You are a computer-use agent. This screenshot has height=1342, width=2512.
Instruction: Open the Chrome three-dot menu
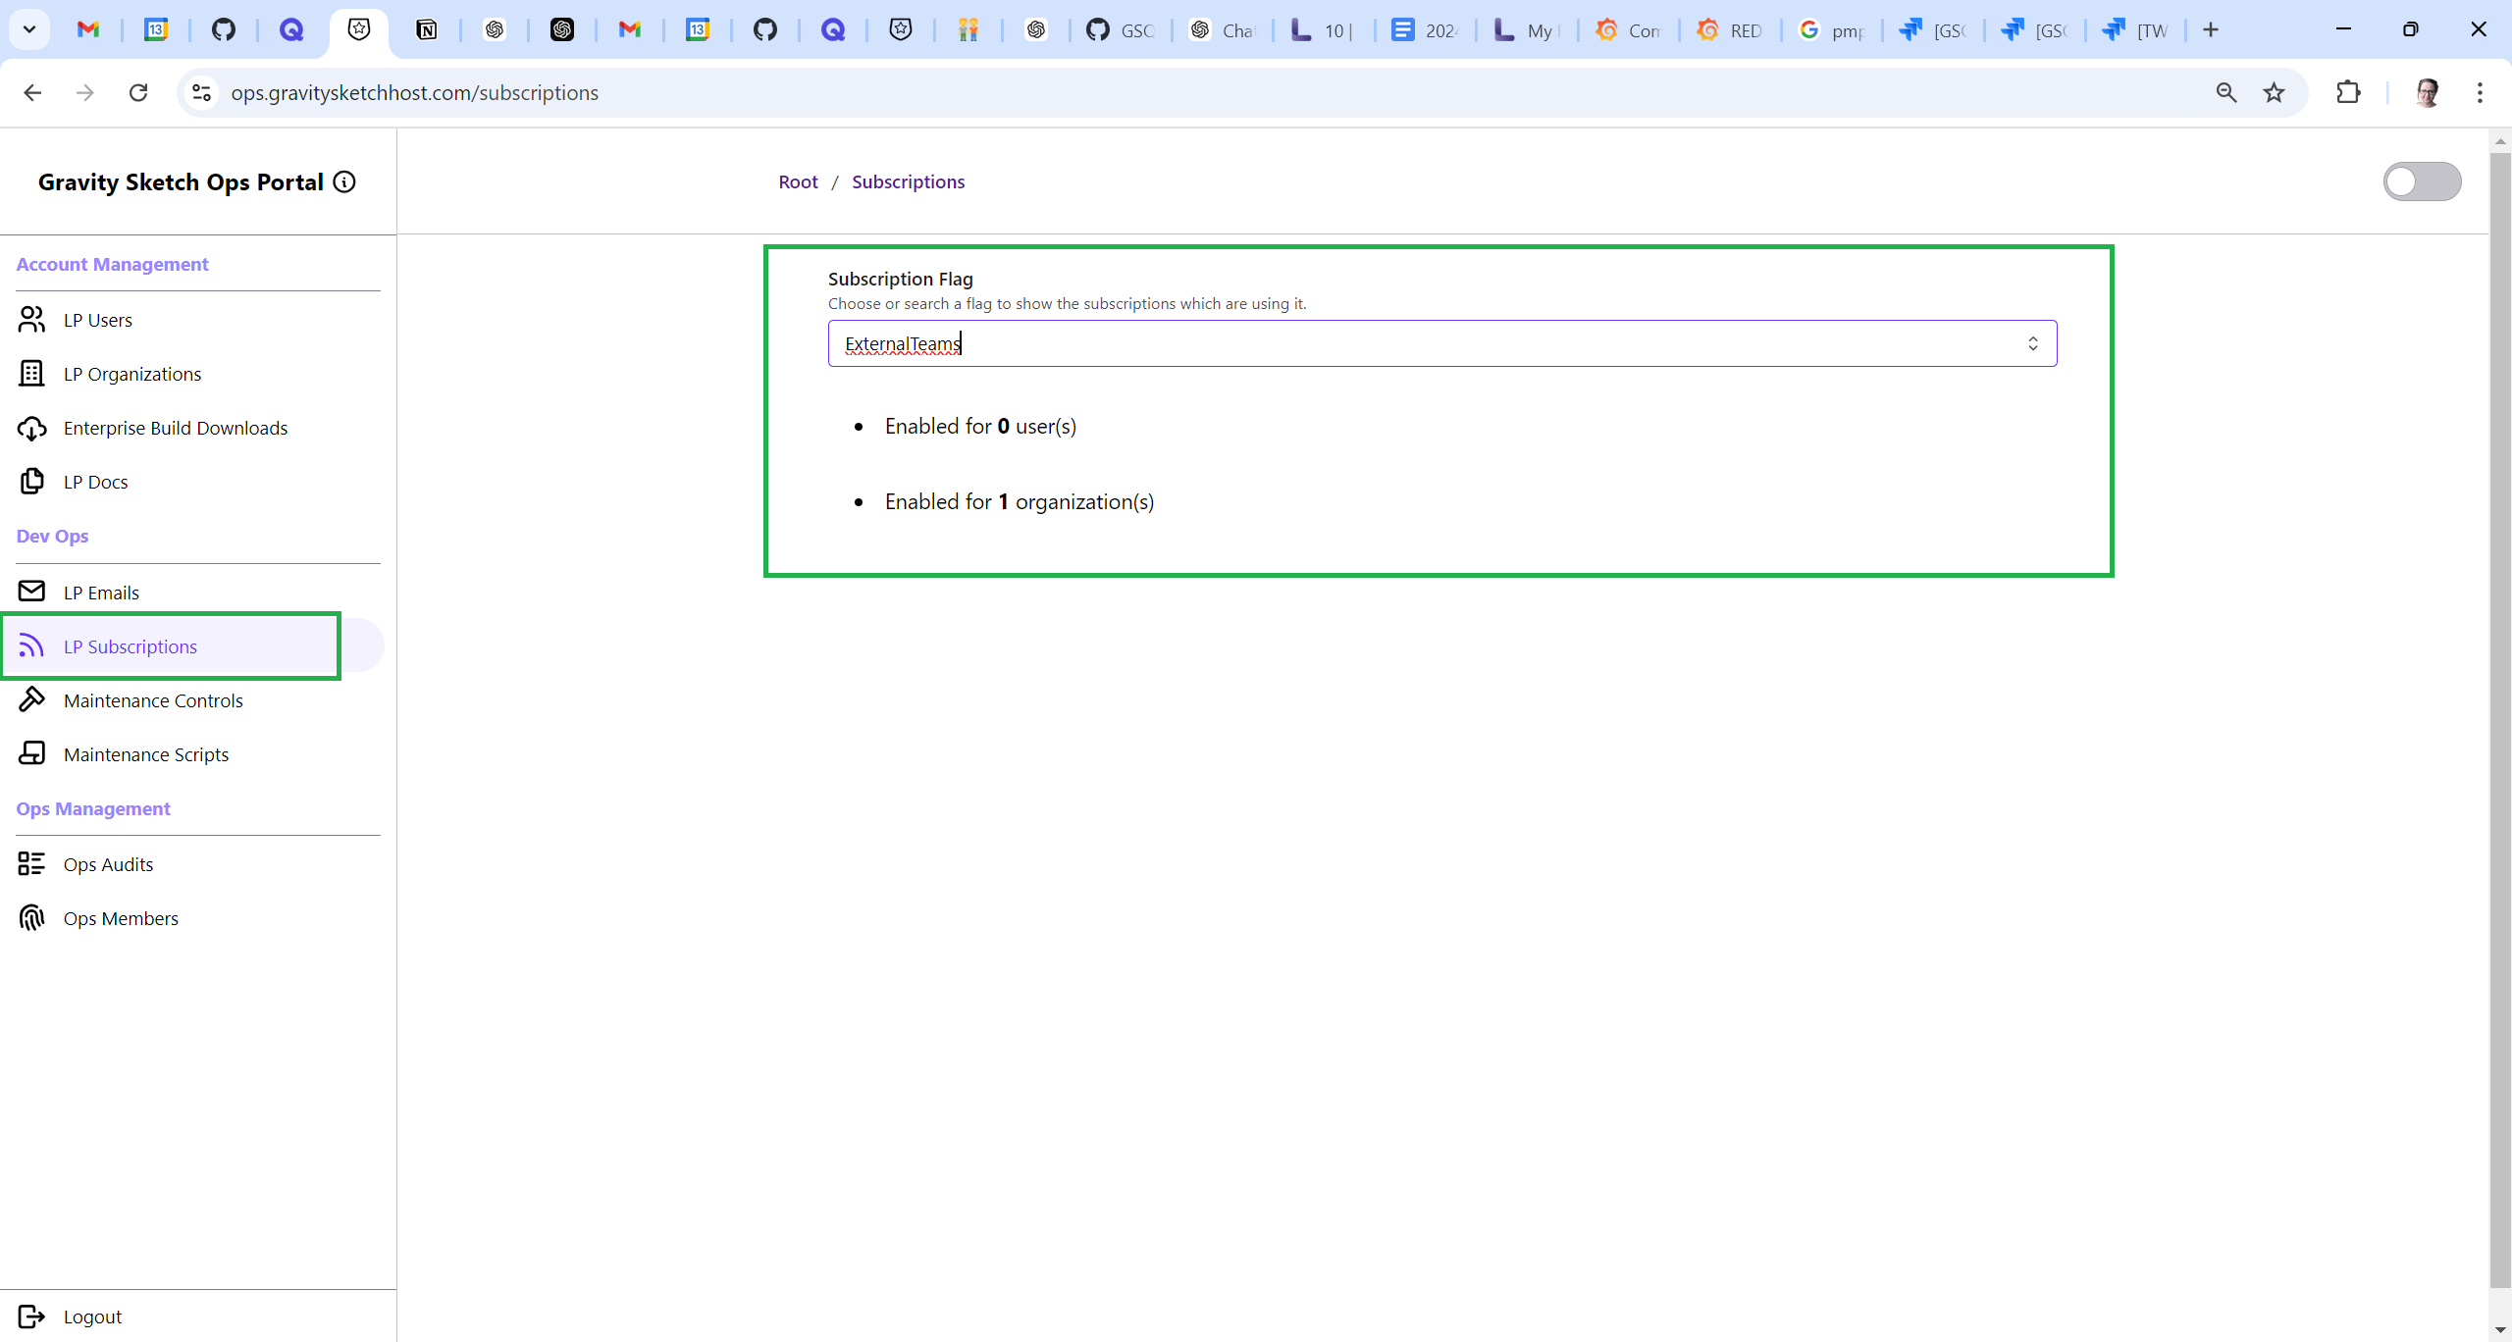(2480, 93)
